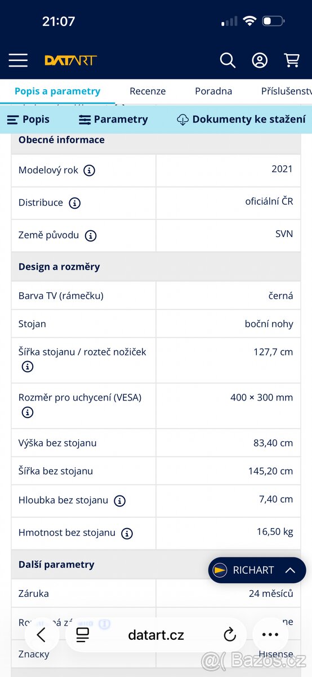Show info for Šířka stojanu

click(27, 367)
